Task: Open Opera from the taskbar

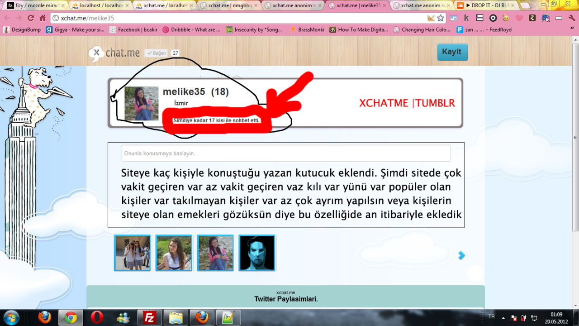Action: pos(97,318)
